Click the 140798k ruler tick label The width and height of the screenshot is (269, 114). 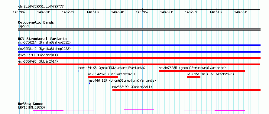pyautogui.click(x=216, y=12)
